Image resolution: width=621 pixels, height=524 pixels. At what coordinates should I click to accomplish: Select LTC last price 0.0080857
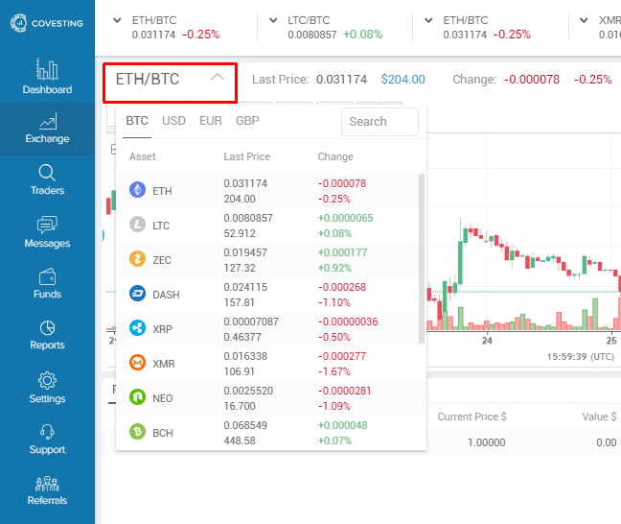pos(248,218)
